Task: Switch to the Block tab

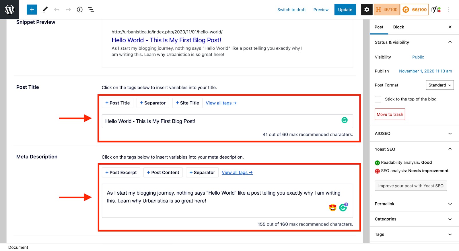Action: 398,27
